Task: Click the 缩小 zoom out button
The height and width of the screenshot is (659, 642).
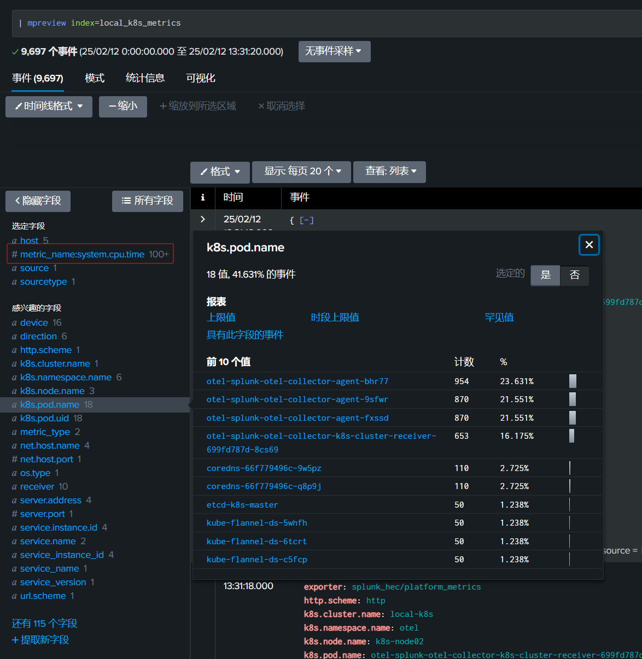Action: [x=123, y=106]
